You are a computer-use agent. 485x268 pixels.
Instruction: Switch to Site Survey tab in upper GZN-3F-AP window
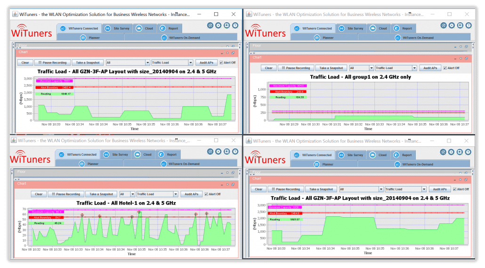pyautogui.click(x=117, y=28)
